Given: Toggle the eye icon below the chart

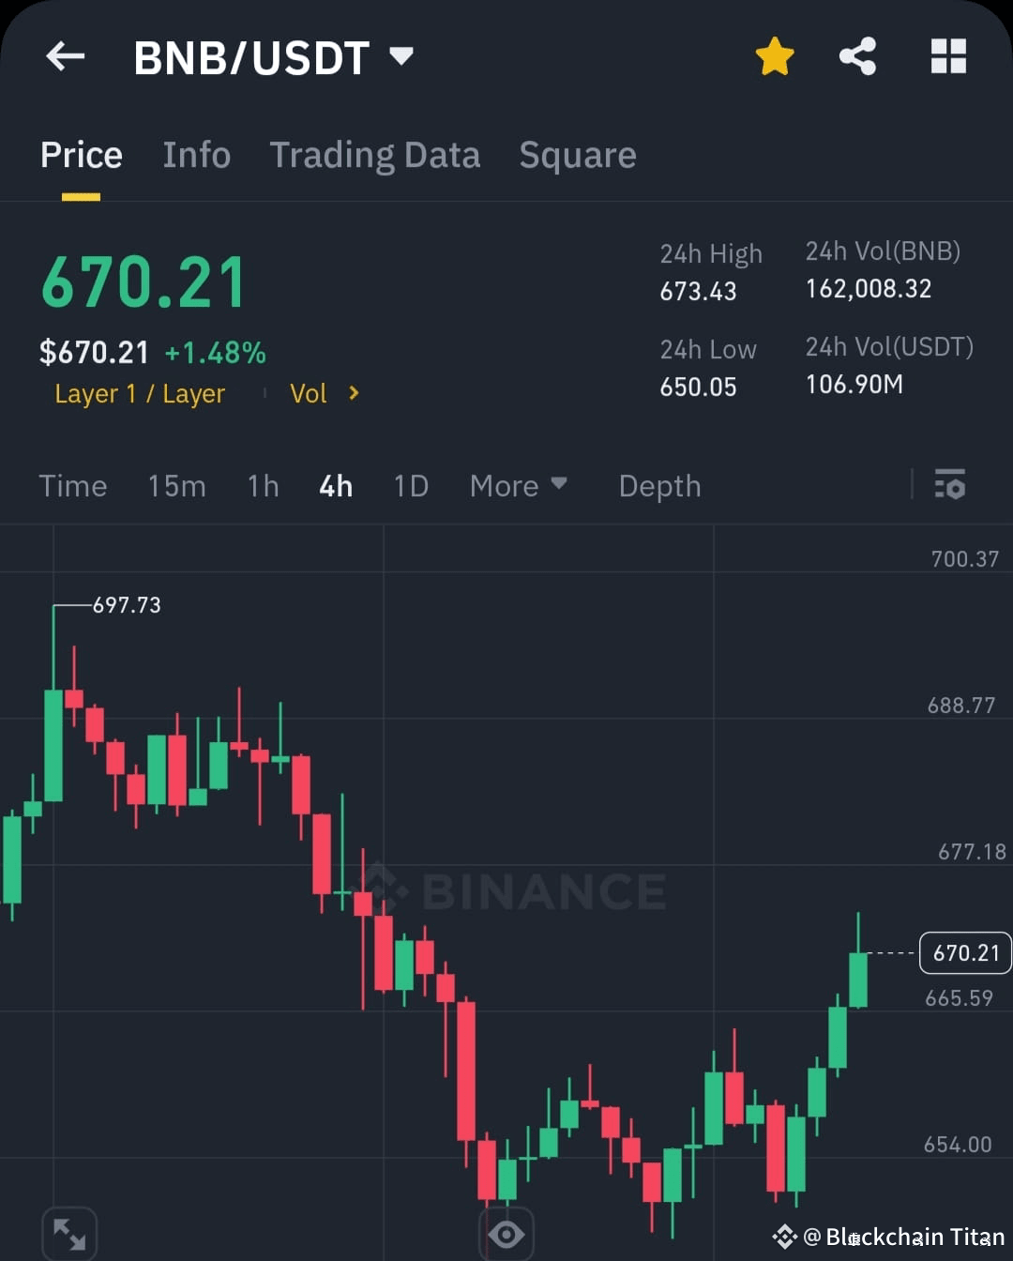Looking at the screenshot, I should click(x=506, y=1232).
